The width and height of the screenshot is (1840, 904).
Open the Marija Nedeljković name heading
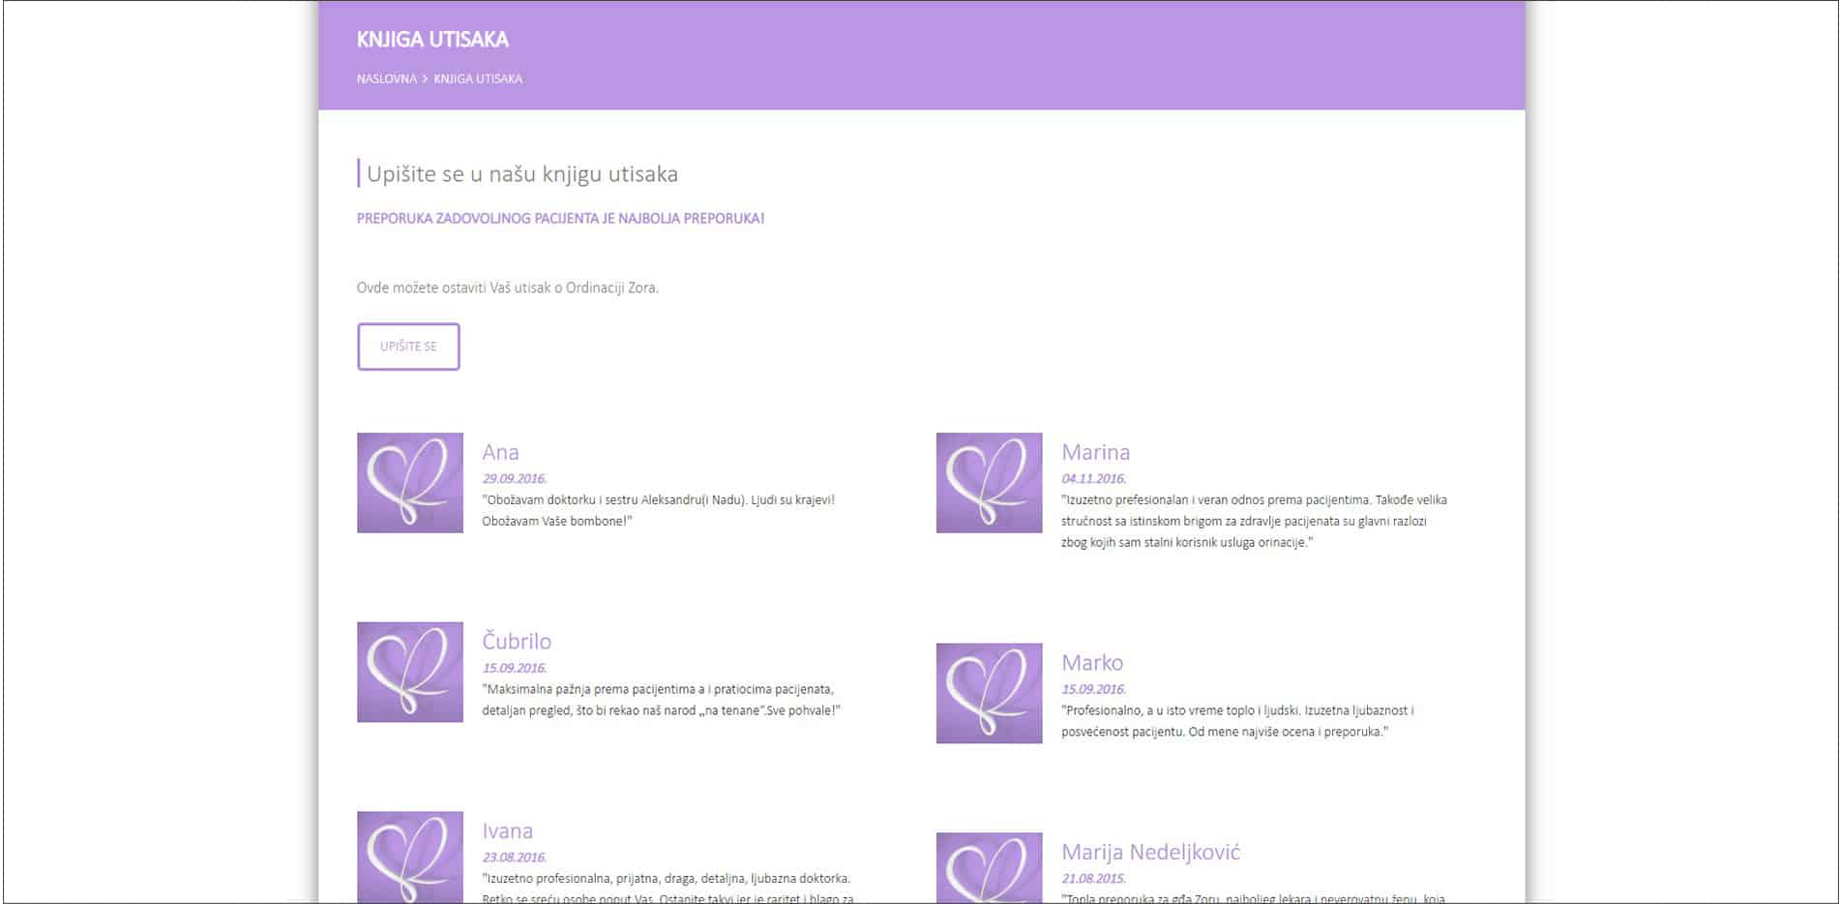pyautogui.click(x=1150, y=852)
